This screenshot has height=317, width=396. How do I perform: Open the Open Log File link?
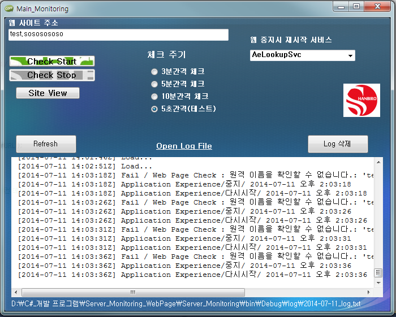click(184, 146)
